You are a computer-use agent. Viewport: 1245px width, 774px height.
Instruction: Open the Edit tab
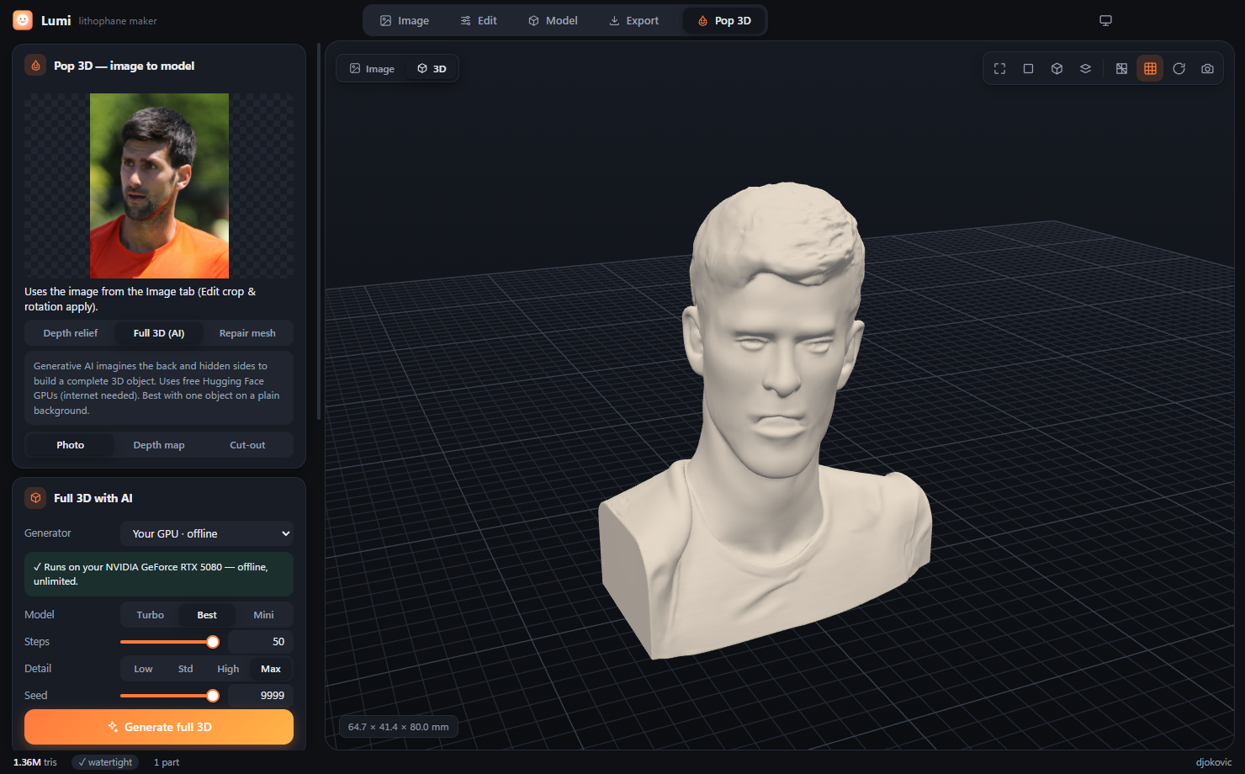pyautogui.click(x=479, y=20)
